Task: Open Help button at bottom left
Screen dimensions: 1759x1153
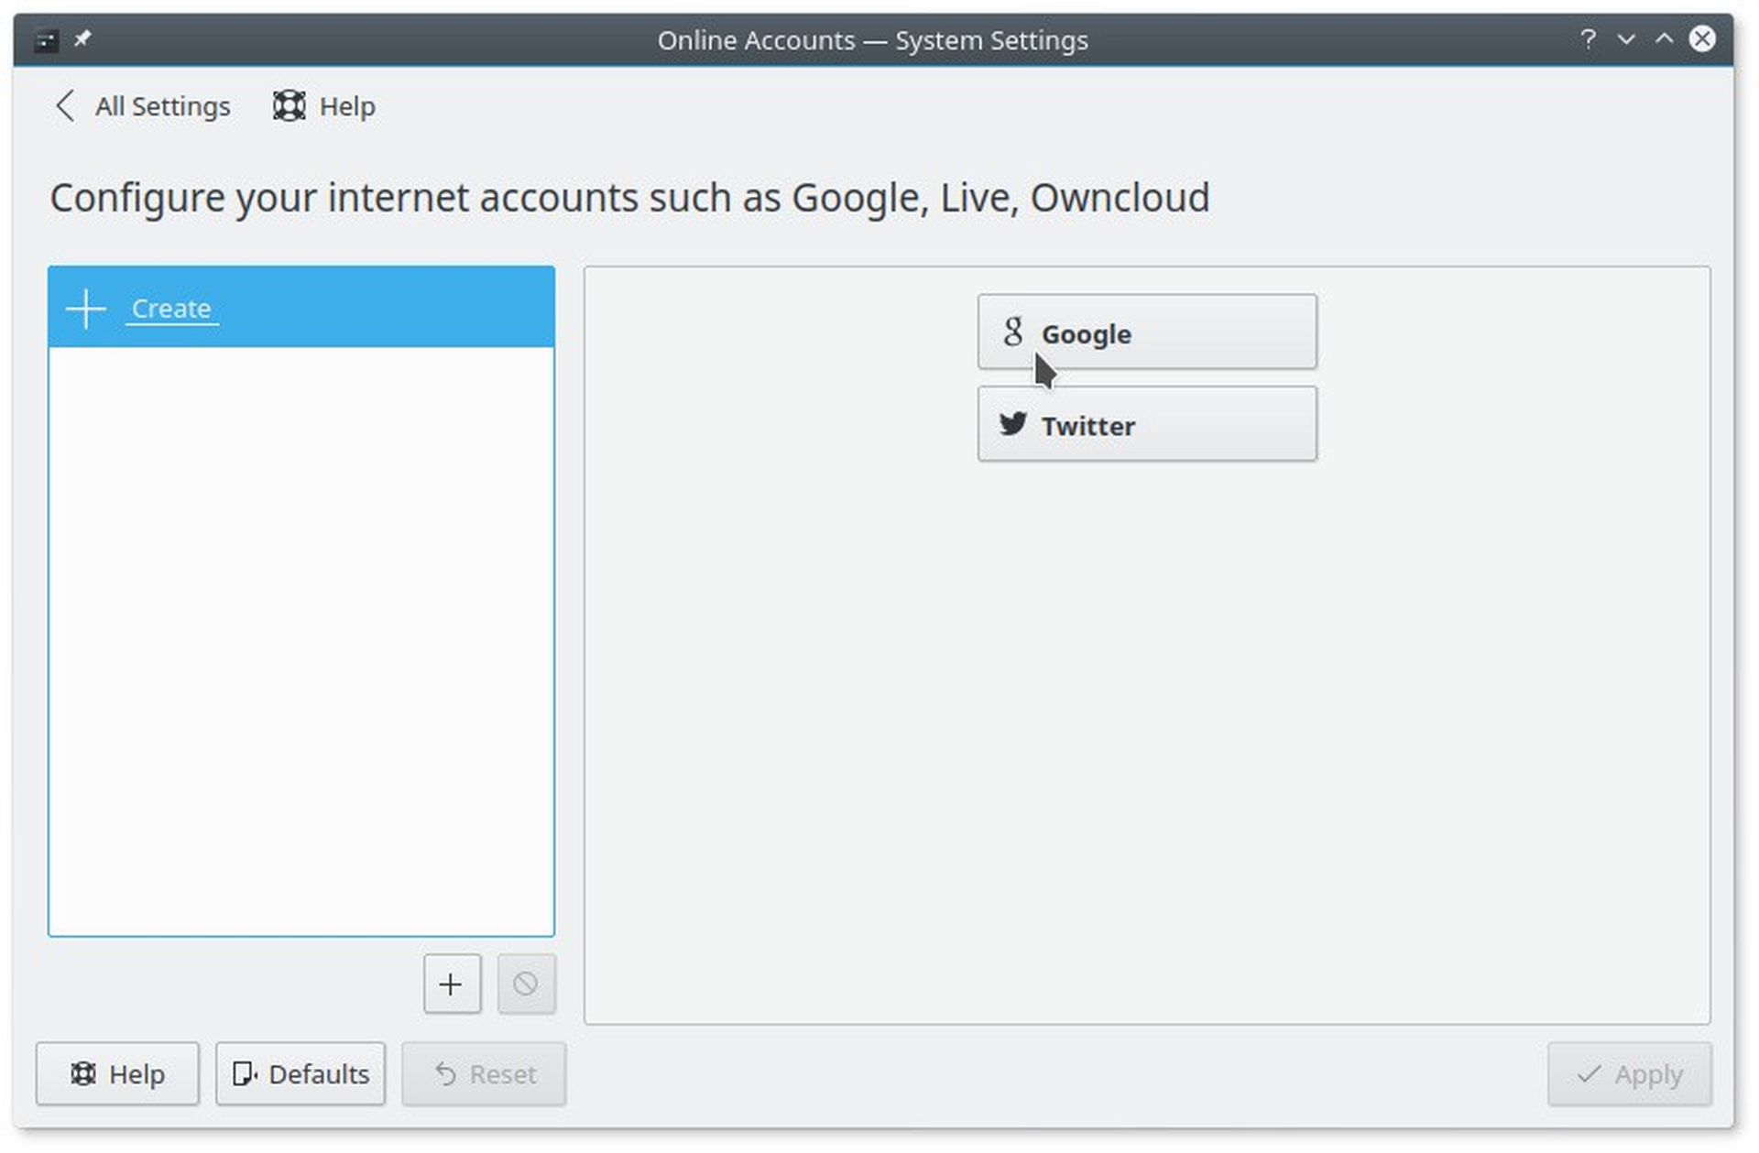Action: pyautogui.click(x=117, y=1073)
